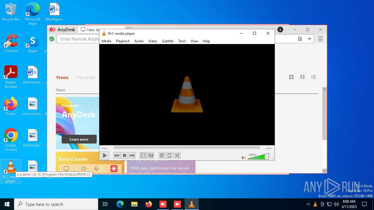This screenshot has width=374, height=210.
Task: Open the VLC View menu
Action: coord(194,41)
